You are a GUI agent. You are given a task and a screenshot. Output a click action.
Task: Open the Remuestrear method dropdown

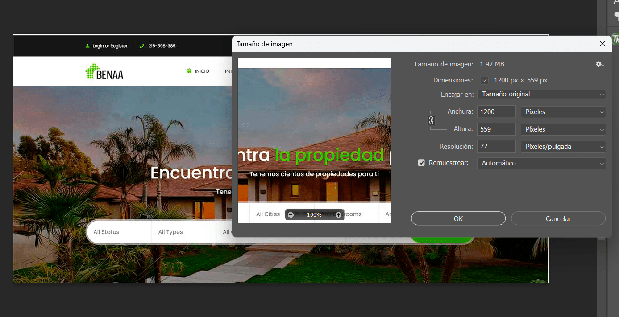541,163
